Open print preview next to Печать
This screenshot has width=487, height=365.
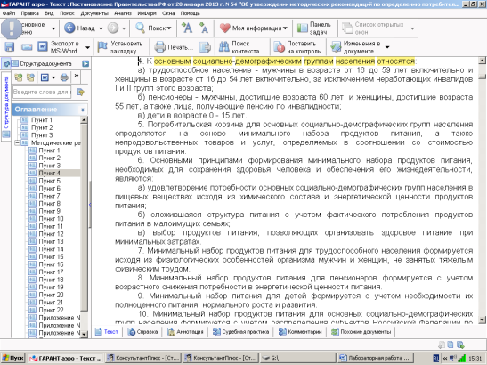point(205,47)
